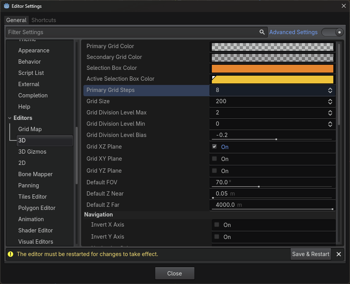Viewport: 350px width, 284px height.
Task: Select 3D Gizmos in the settings tree
Action: pyautogui.click(x=32, y=152)
